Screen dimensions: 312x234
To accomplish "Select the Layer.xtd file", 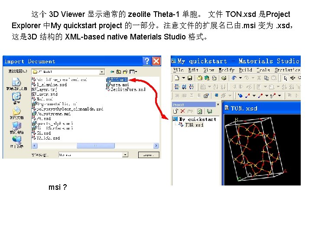I will tap(45, 94).
